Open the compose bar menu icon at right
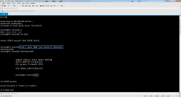 [x=180, y=94]
